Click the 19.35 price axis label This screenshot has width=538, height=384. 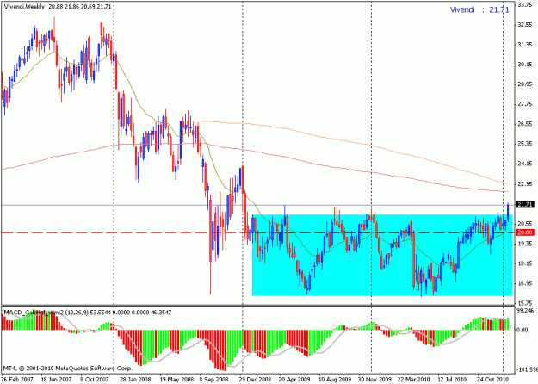[x=525, y=244]
